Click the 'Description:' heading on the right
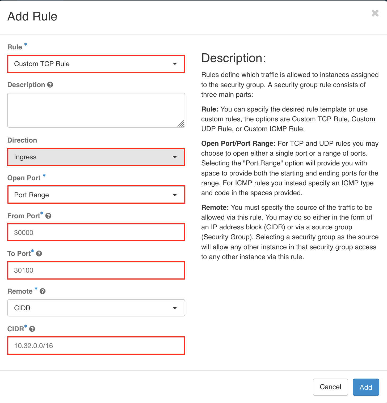Screen dimensions: 387x403 pos(234,58)
